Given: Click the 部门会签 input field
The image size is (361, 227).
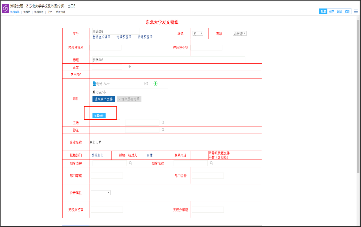Looking at the screenshot, I should click(x=208, y=175).
